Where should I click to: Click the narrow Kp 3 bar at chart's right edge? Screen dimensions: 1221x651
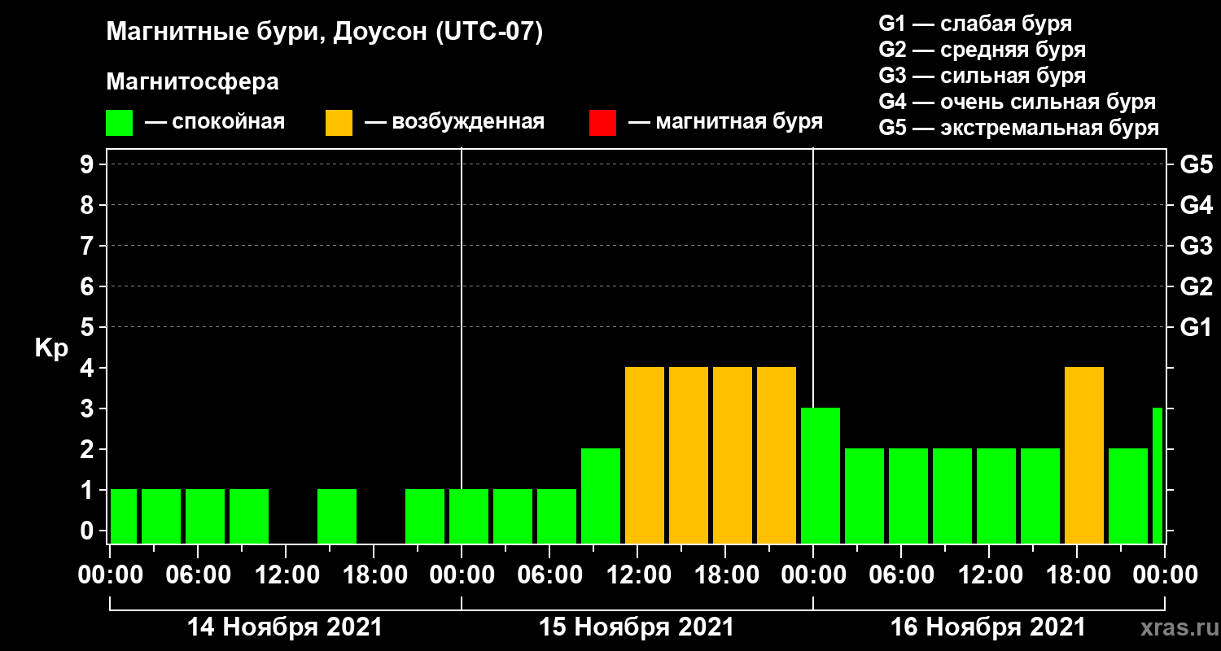point(1158,475)
